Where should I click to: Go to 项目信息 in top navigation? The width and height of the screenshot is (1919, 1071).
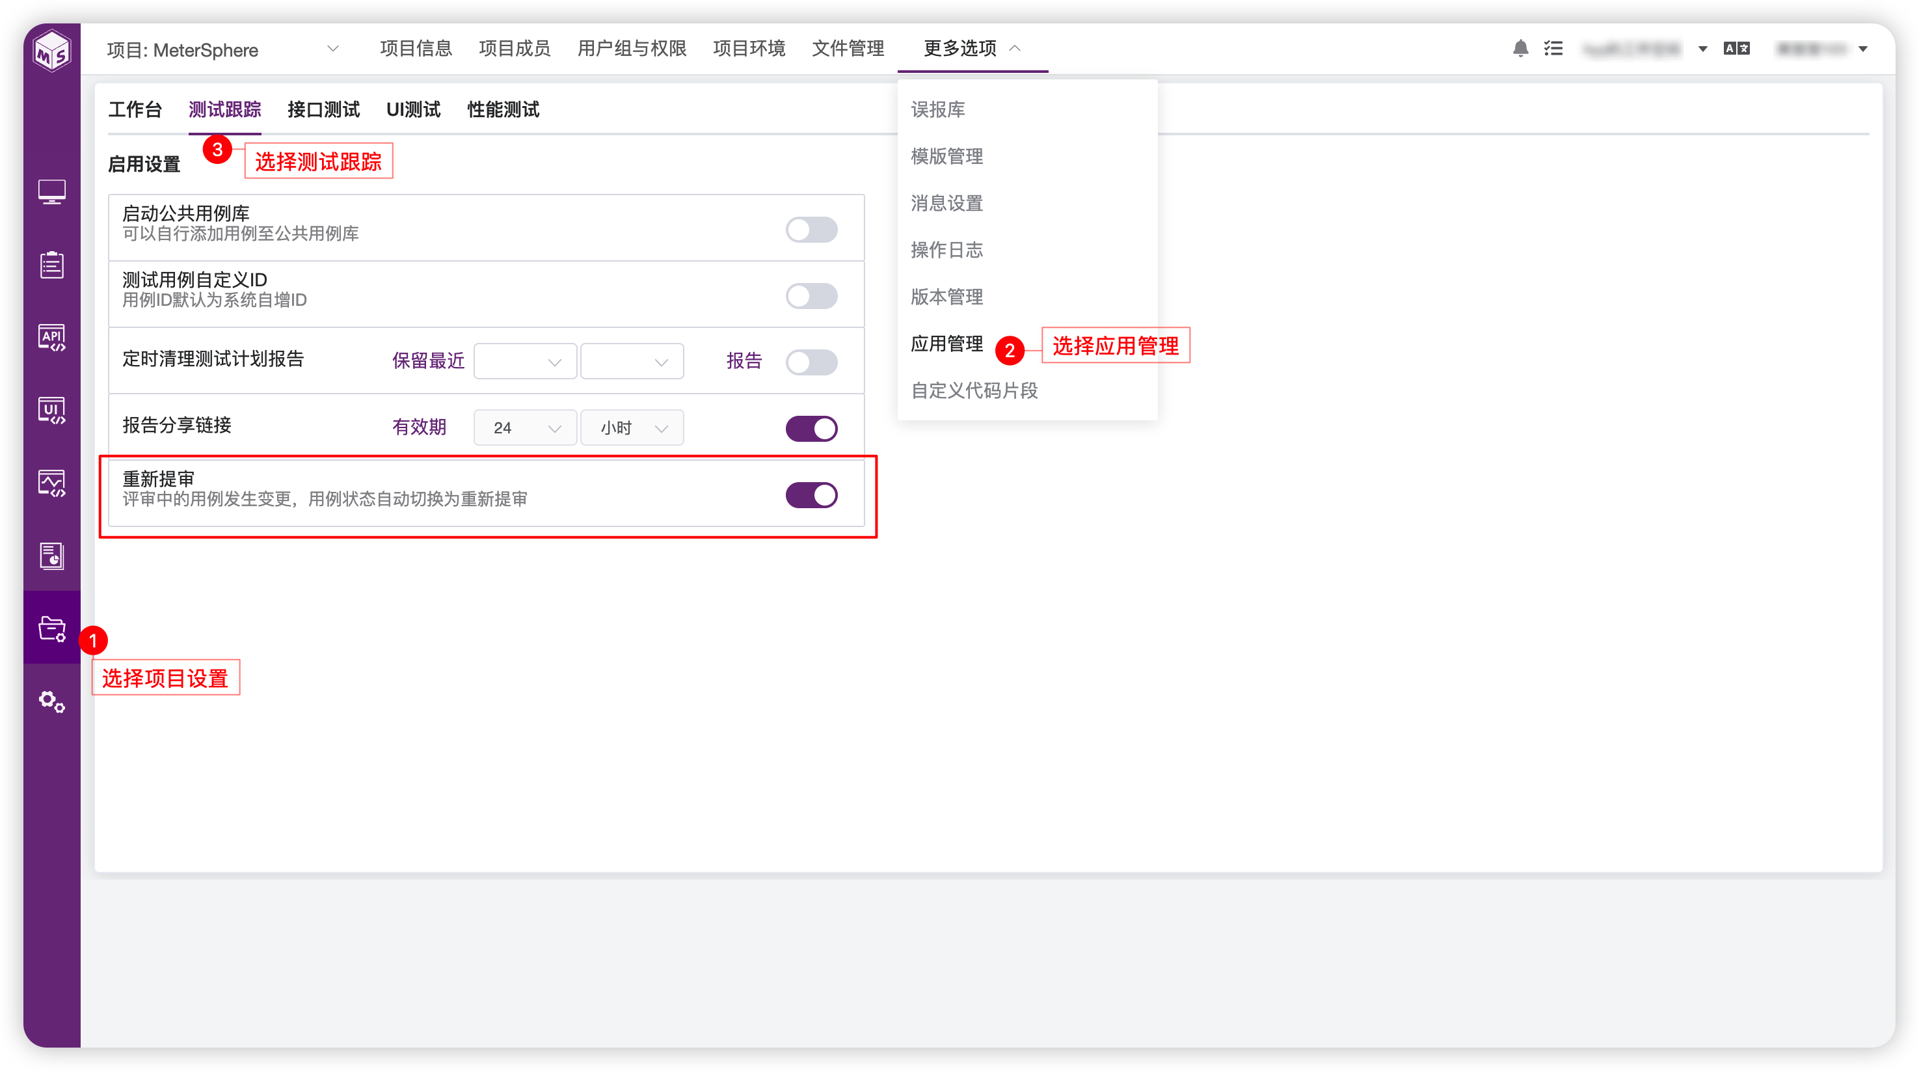[416, 48]
